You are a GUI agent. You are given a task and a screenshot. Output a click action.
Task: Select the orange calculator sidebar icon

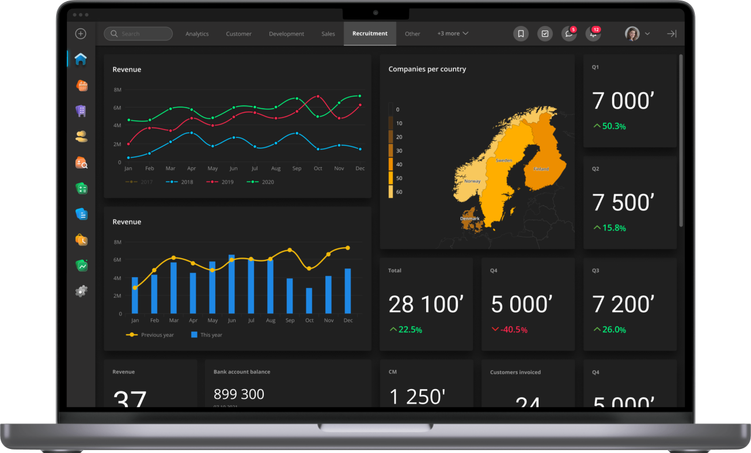[81, 85]
